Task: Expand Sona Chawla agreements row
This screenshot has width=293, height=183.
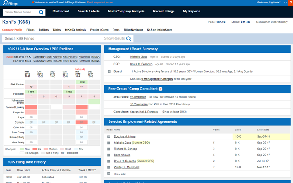Action: [x=109, y=155]
